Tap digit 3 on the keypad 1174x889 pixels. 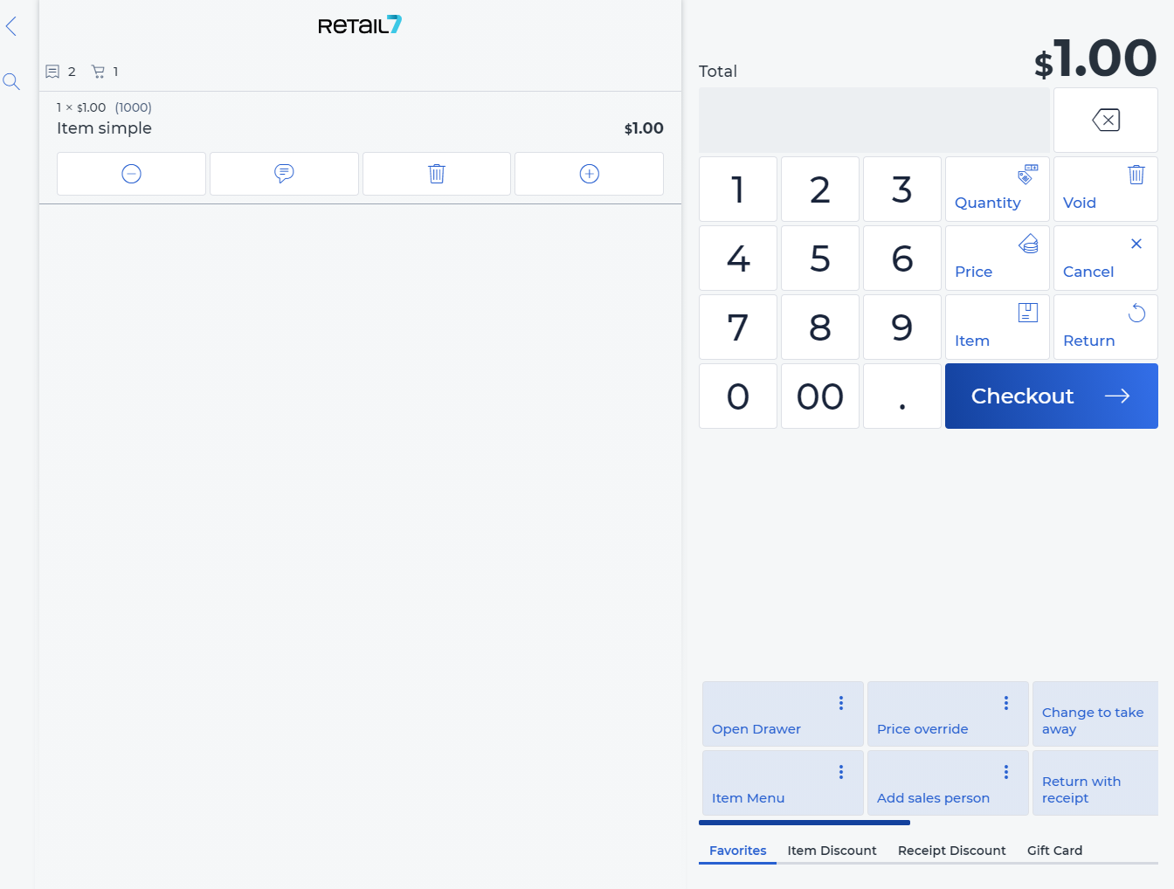coord(902,189)
